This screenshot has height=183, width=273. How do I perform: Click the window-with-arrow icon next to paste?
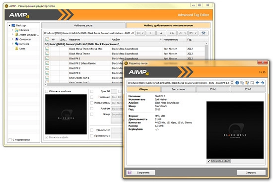(x=252, y=83)
